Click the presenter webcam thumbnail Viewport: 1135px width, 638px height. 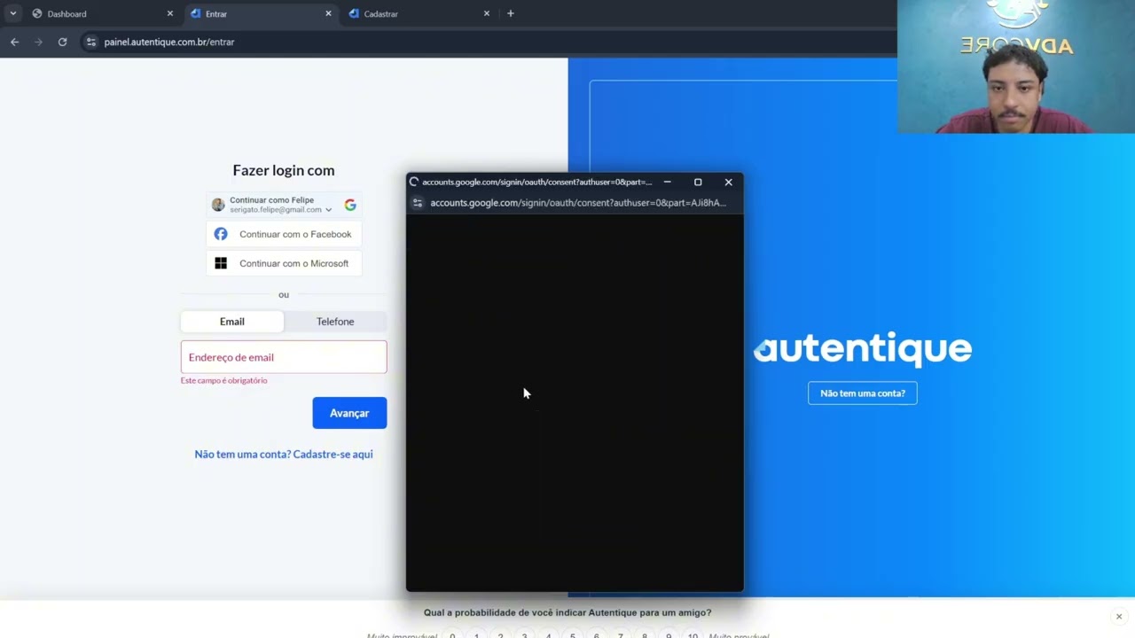pyautogui.click(x=1016, y=66)
